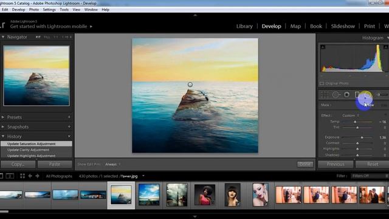Screen dimensions: 389x219
Task: Open the second monitor window icon
Action: (x=10, y=176)
